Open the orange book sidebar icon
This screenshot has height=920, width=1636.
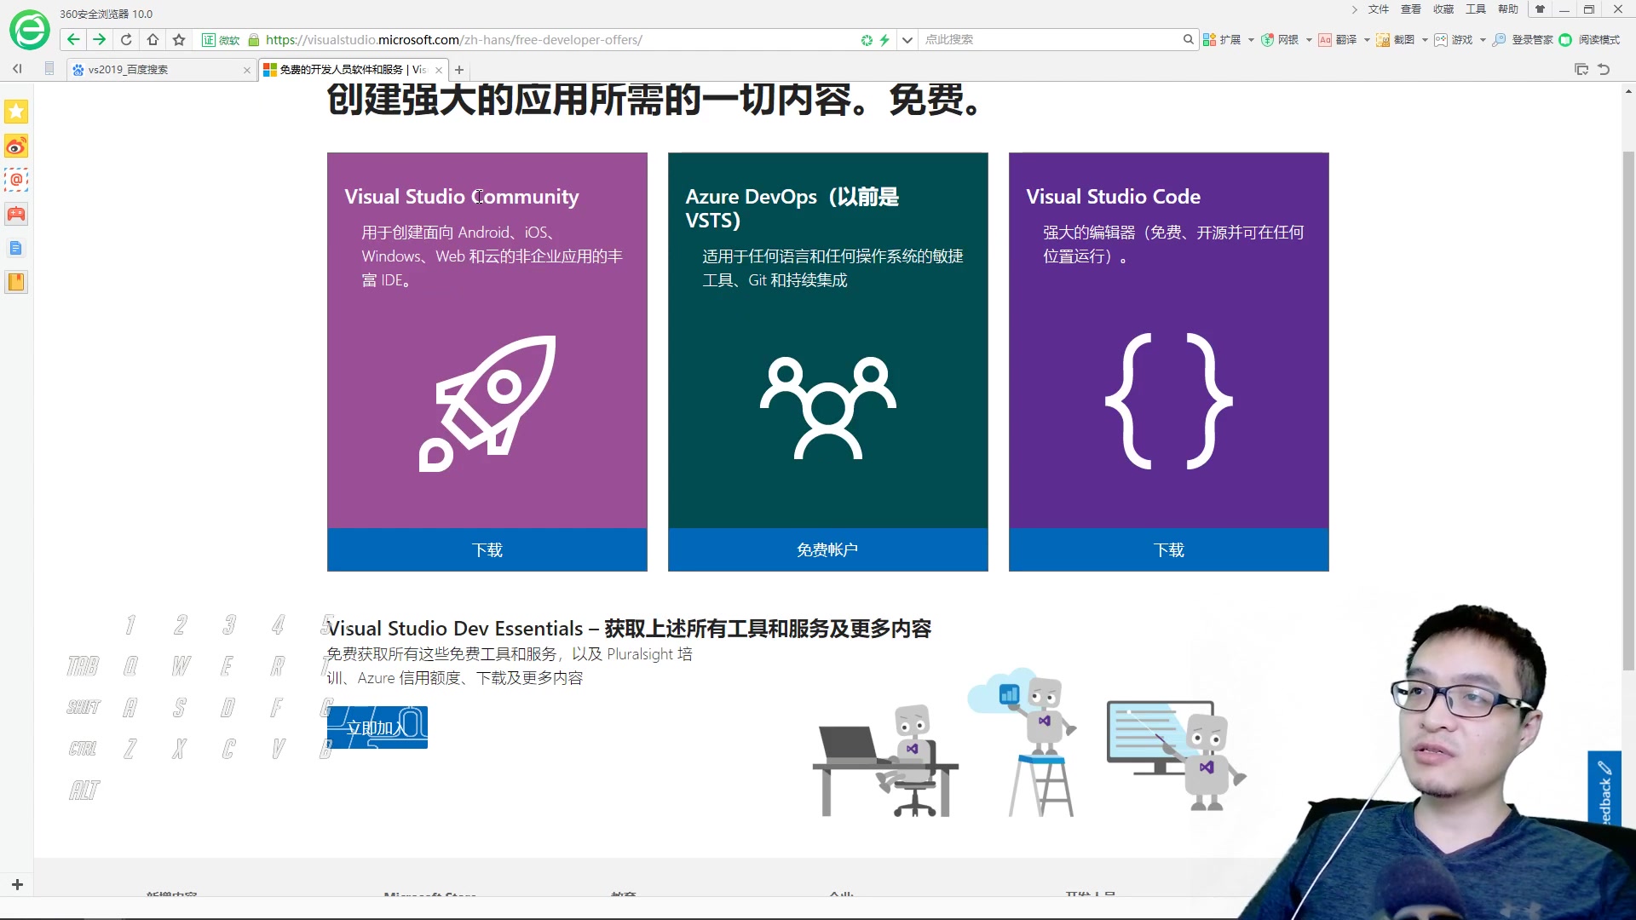coord(16,282)
